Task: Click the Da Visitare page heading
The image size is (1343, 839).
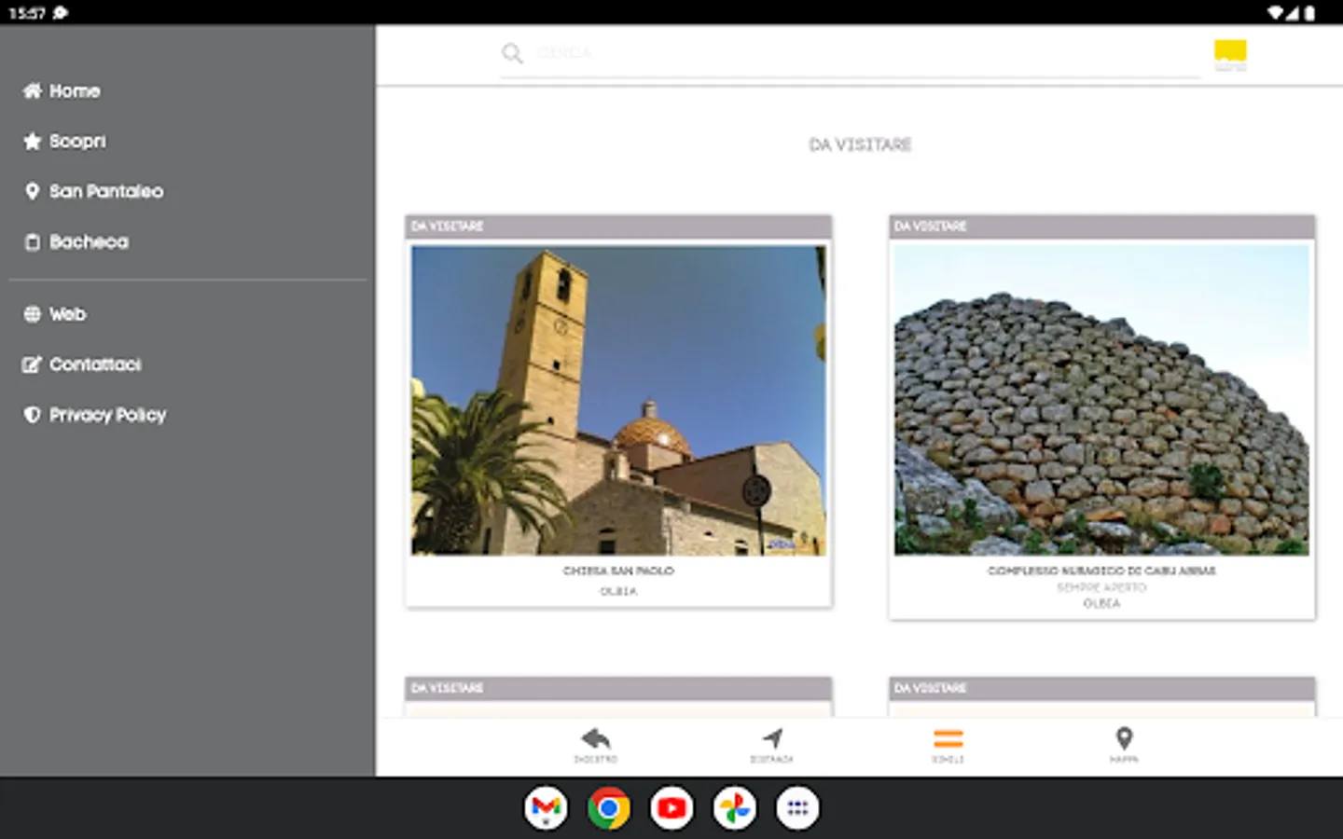Action: point(860,144)
